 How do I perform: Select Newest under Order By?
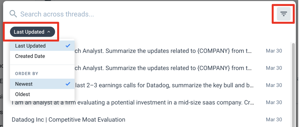tap(24, 84)
